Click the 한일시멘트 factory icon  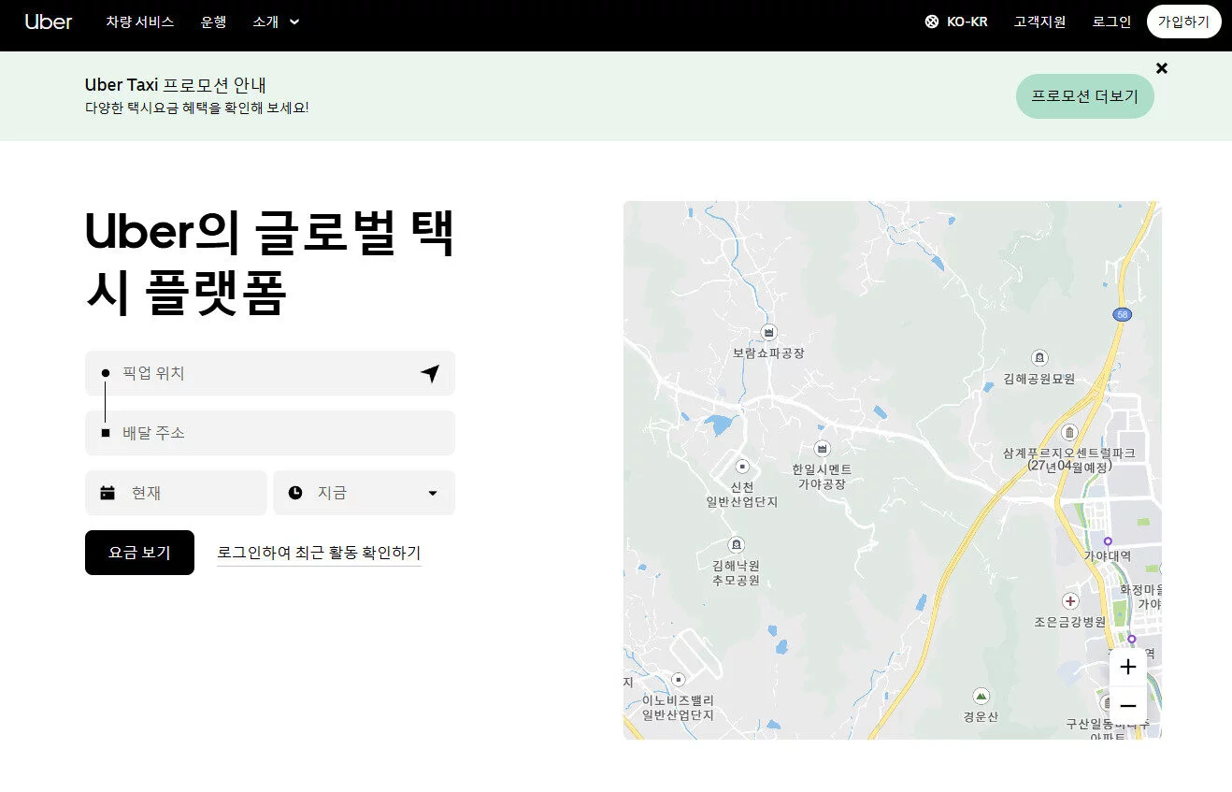point(822,449)
